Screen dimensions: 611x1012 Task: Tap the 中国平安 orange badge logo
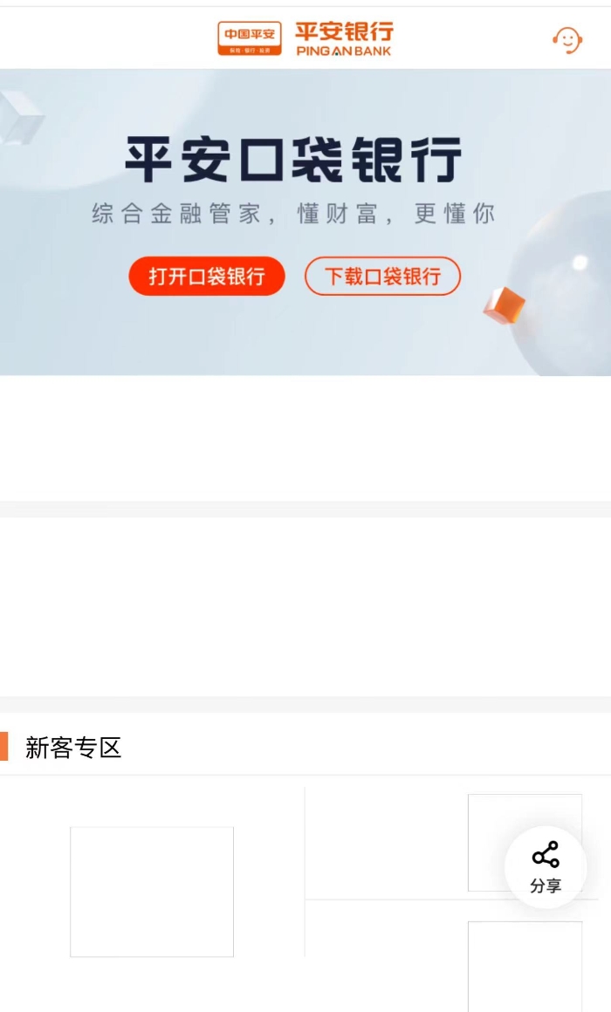click(x=250, y=38)
